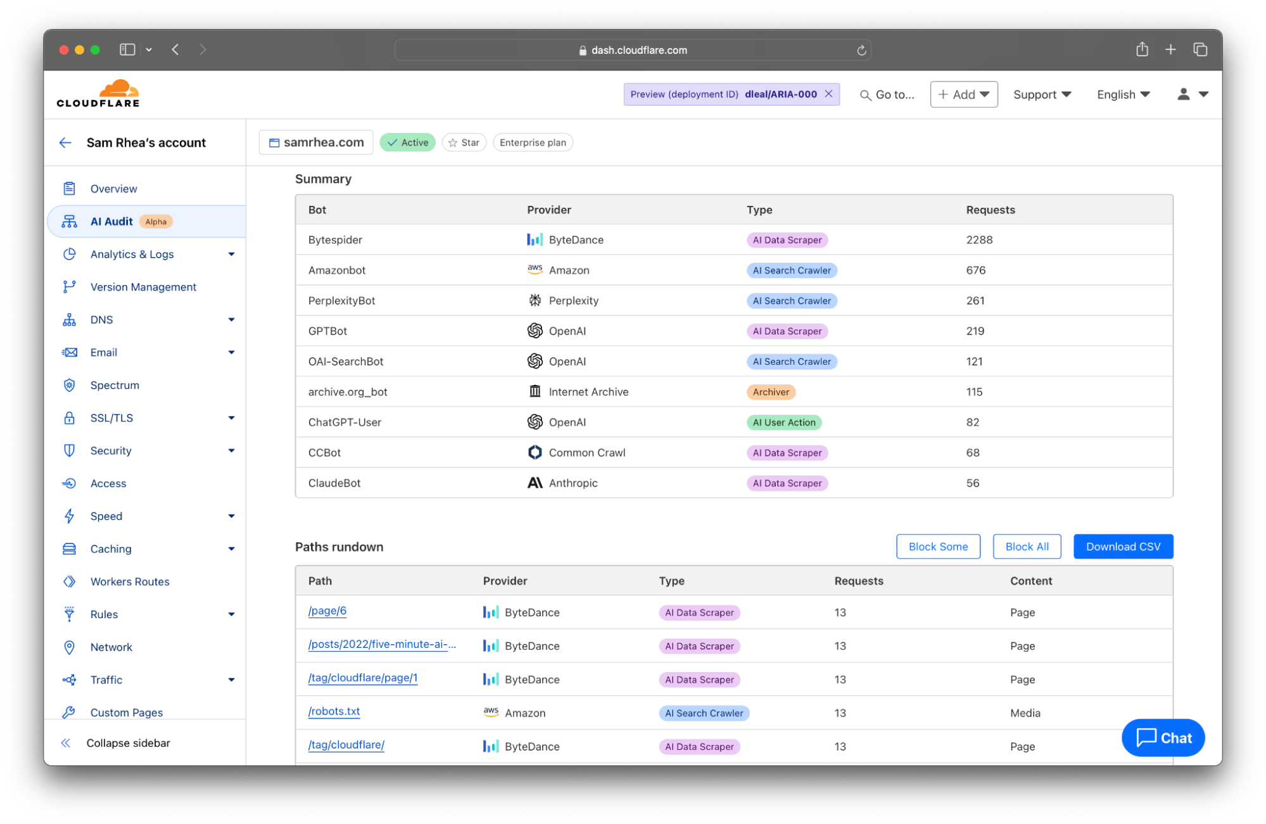Click the Spectrum sidebar icon
Viewport: 1266px width, 824px height.
[70, 385]
